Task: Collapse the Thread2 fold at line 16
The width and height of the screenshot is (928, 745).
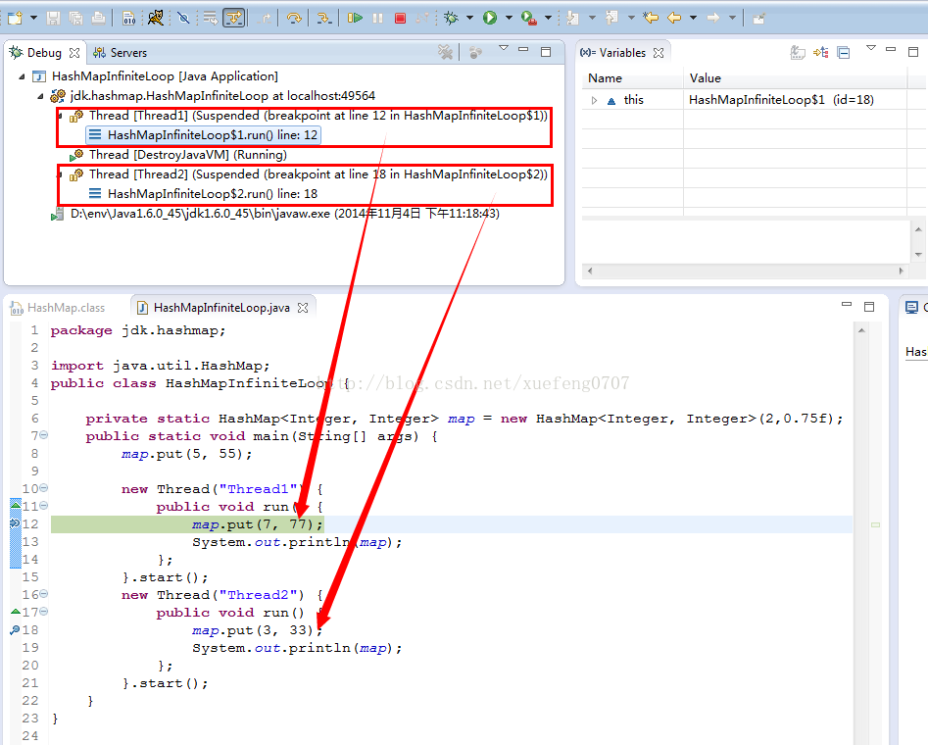Action: coord(44,594)
